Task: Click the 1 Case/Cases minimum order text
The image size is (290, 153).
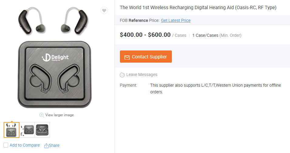Action: [205, 35]
